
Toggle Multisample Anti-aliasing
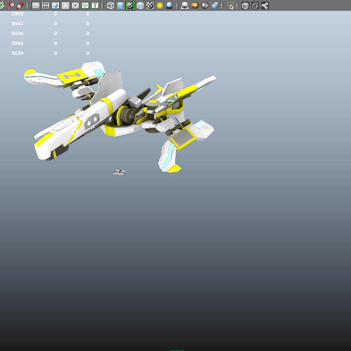(x=205, y=6)
